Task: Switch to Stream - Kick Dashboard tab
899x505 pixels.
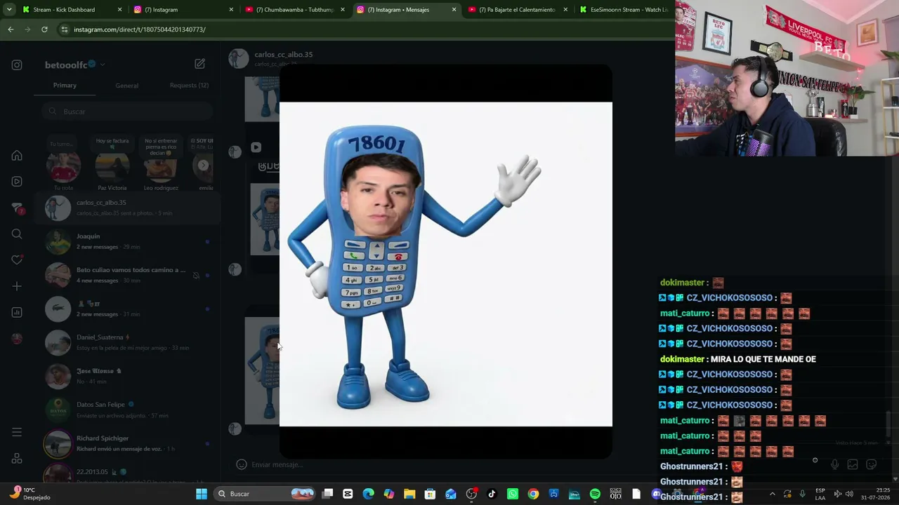Action: [71, 10]
